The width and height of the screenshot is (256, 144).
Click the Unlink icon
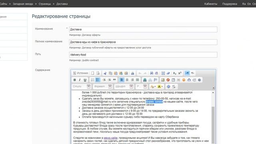coord(150,80)
